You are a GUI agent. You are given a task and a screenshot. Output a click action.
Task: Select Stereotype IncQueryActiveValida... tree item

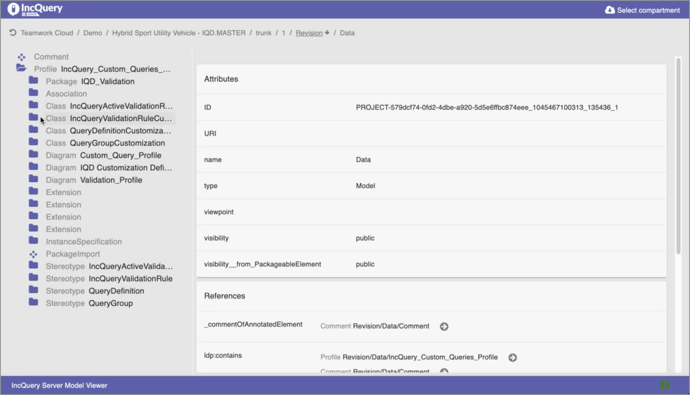pos(109,266)
